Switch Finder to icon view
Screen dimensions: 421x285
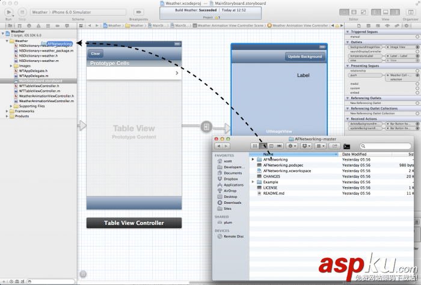255,146
